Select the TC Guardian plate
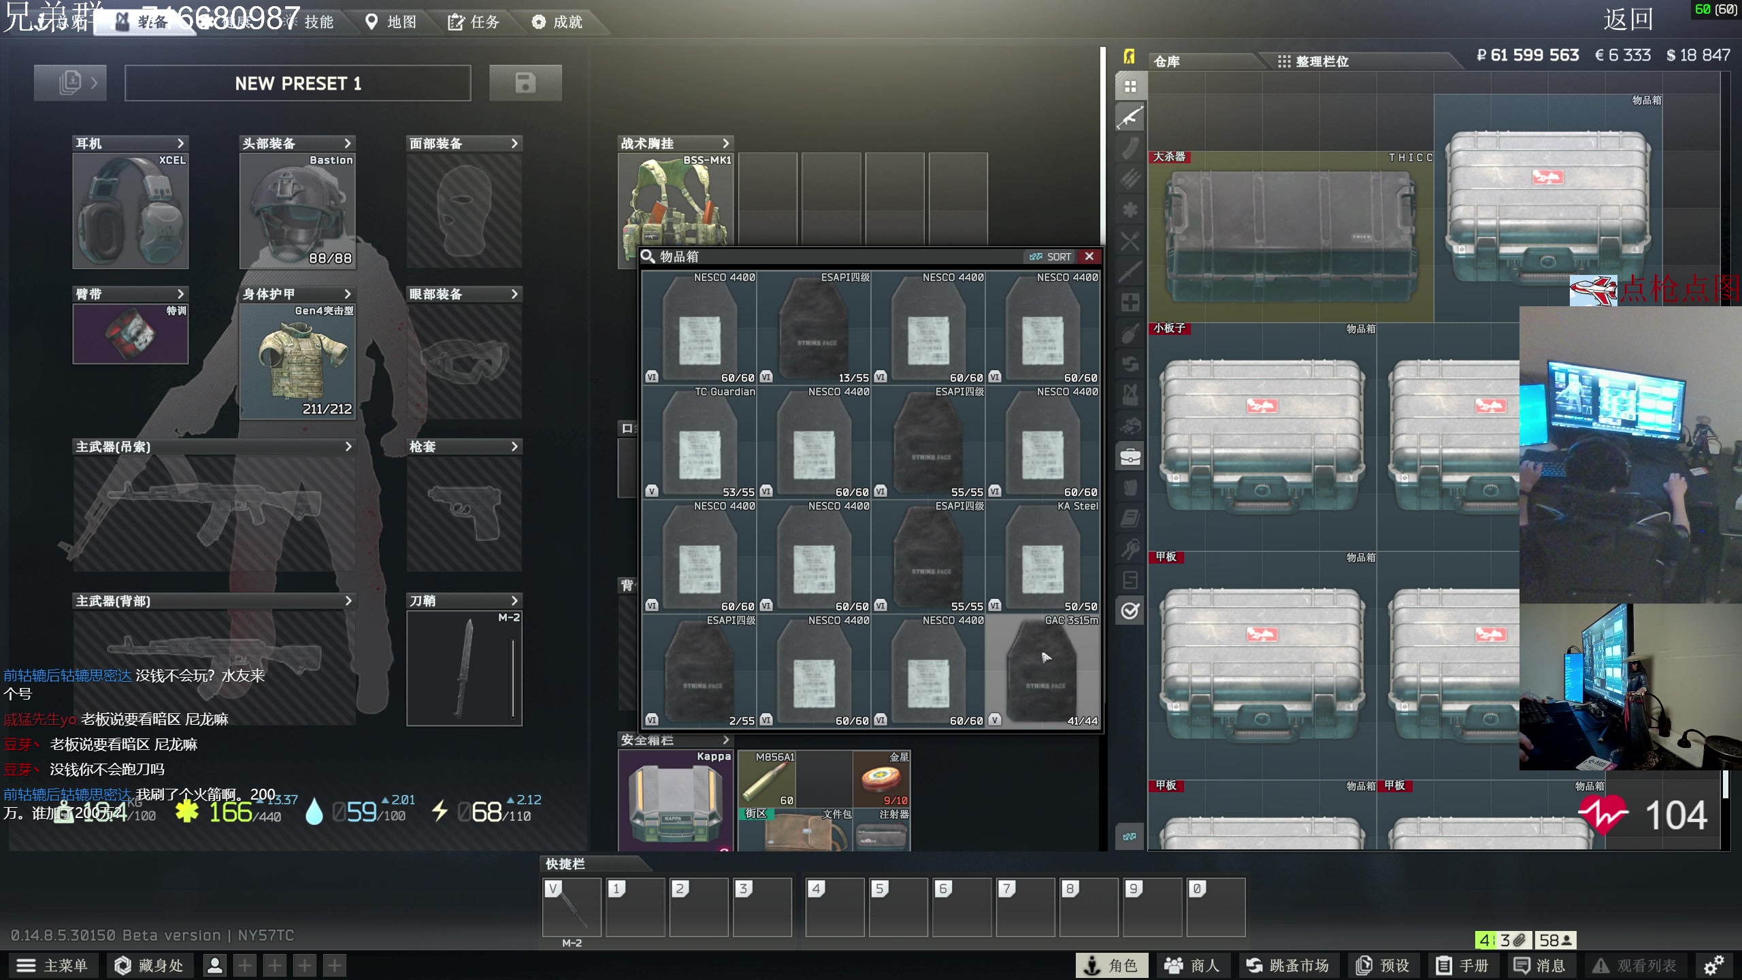 click(x=700, y=442)
